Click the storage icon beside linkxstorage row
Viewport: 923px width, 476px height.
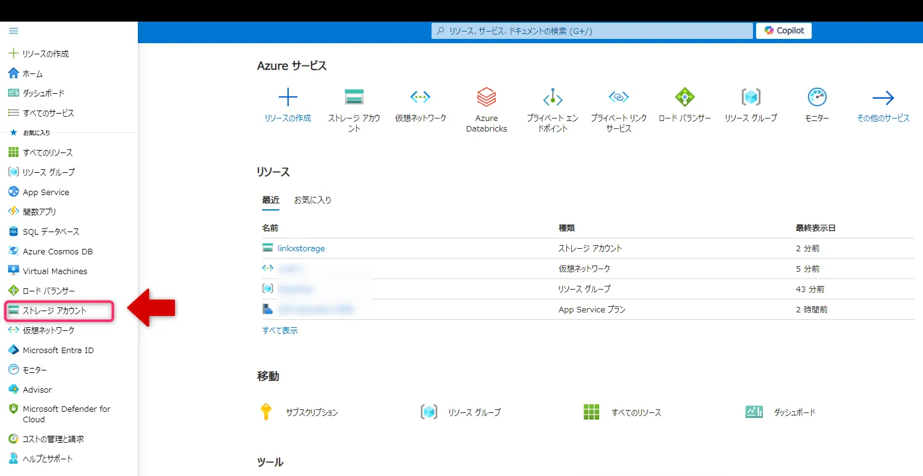tap(268, 248)
